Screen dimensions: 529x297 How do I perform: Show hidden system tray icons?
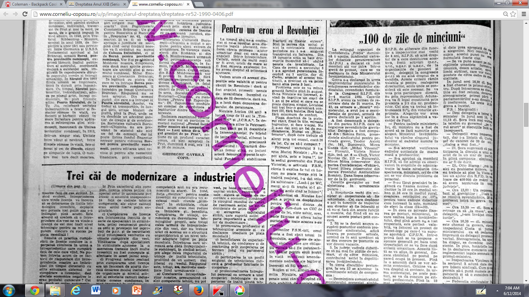[x=497, y=291]
